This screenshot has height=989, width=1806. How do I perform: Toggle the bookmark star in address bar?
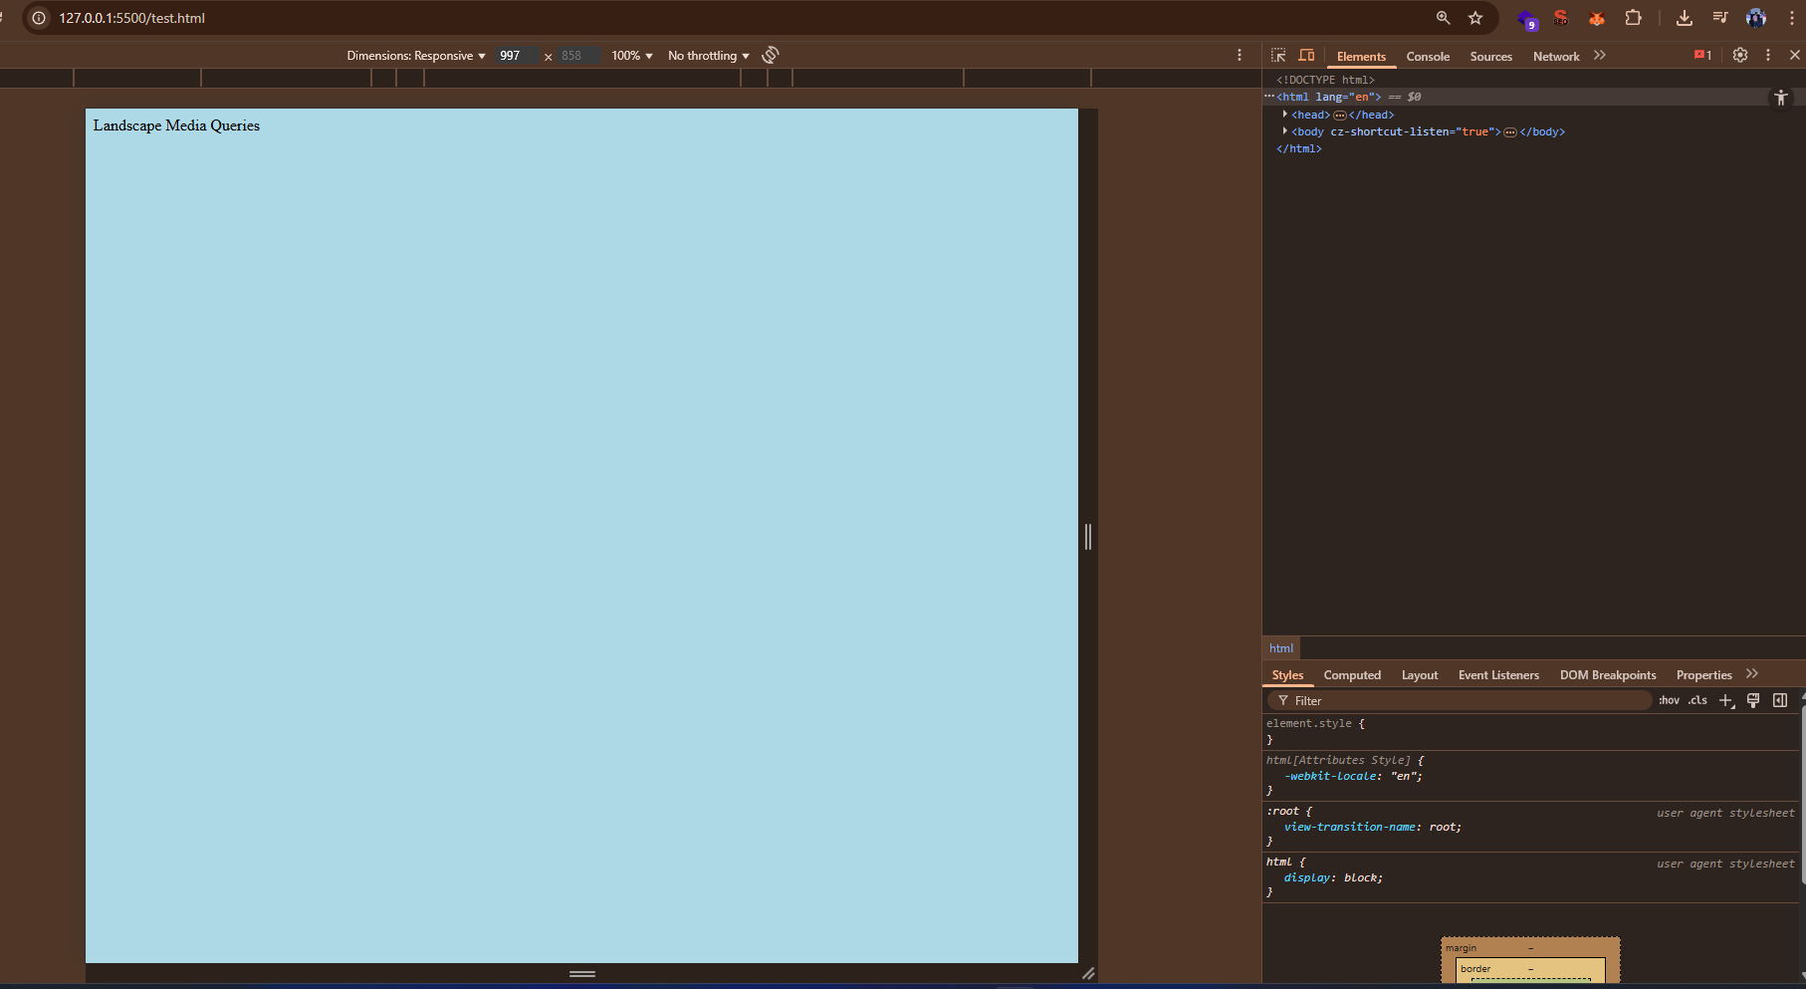1476,17
